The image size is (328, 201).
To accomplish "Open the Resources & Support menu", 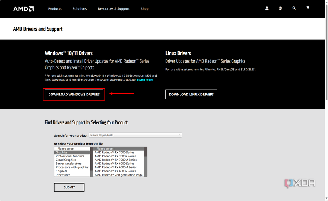I will point(114,9).
